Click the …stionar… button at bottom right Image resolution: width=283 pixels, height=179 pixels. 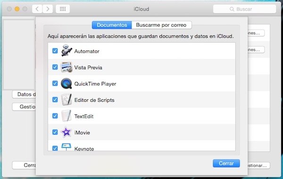pos(259,165)
